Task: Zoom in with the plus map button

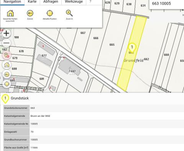Action: click(6, 33)
